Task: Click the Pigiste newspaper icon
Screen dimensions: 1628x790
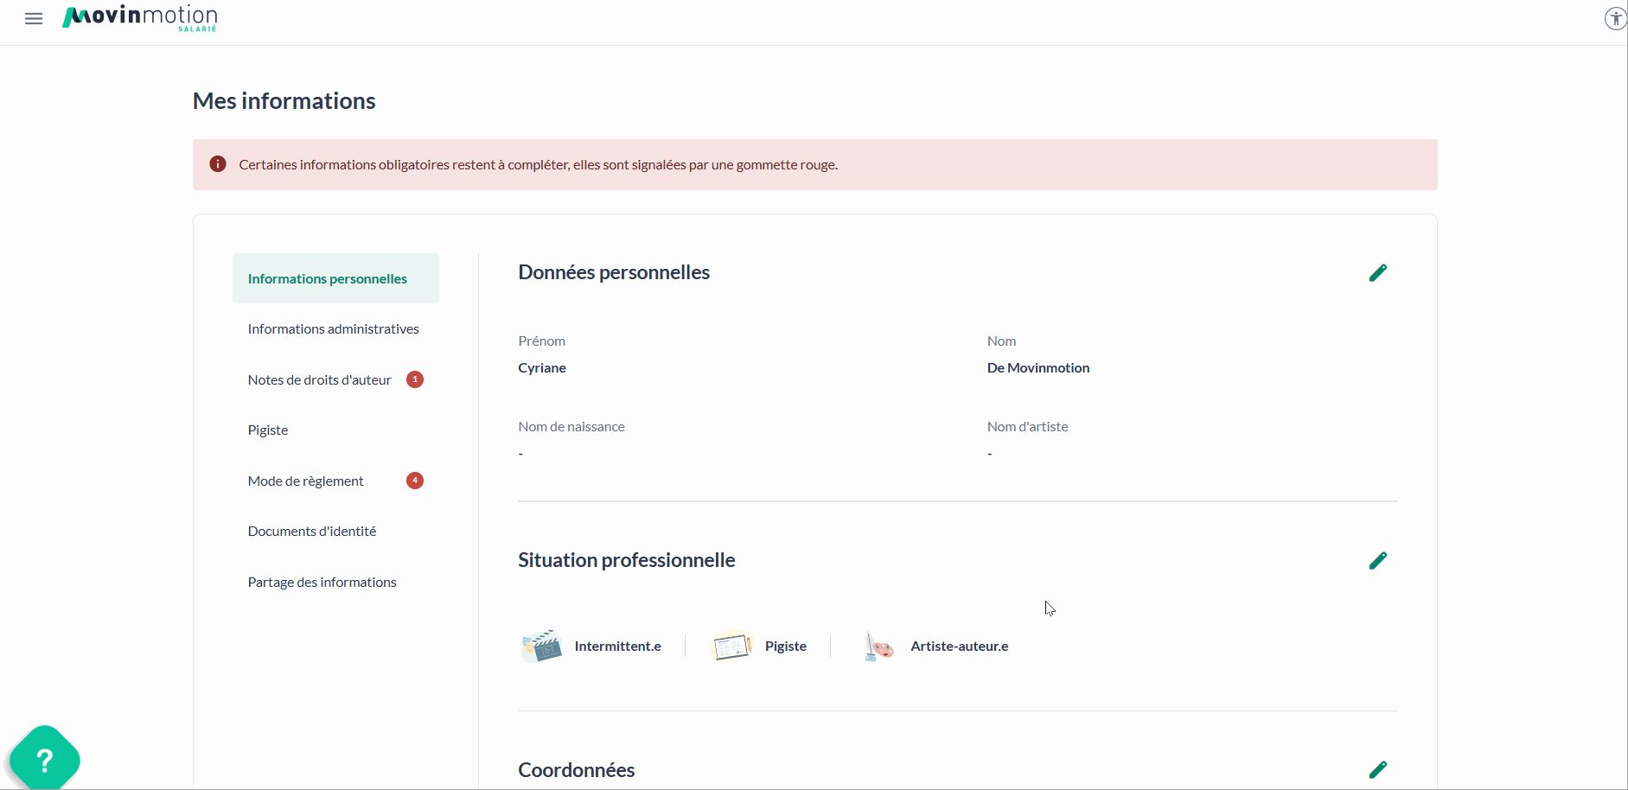Action: [x=731, y=647]
